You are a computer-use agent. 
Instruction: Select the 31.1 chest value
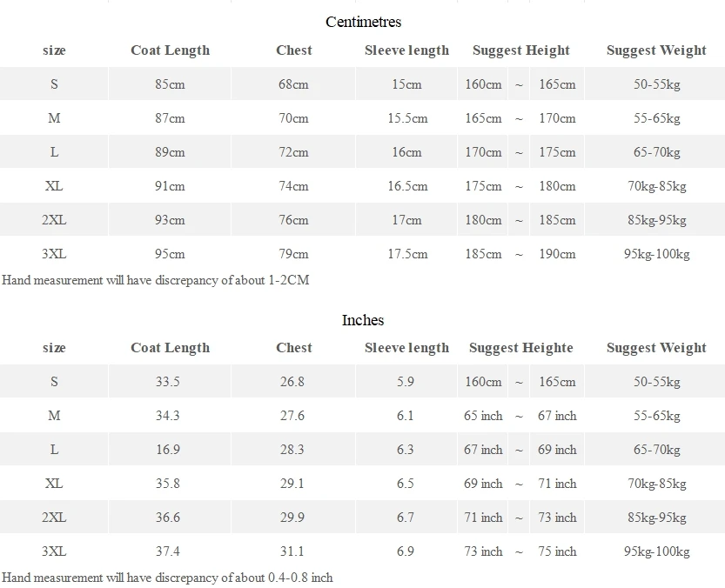[x=293, y=551]
